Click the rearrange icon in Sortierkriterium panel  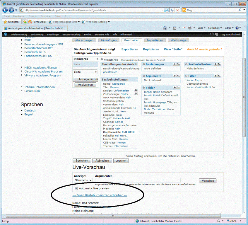coord(219,64)
